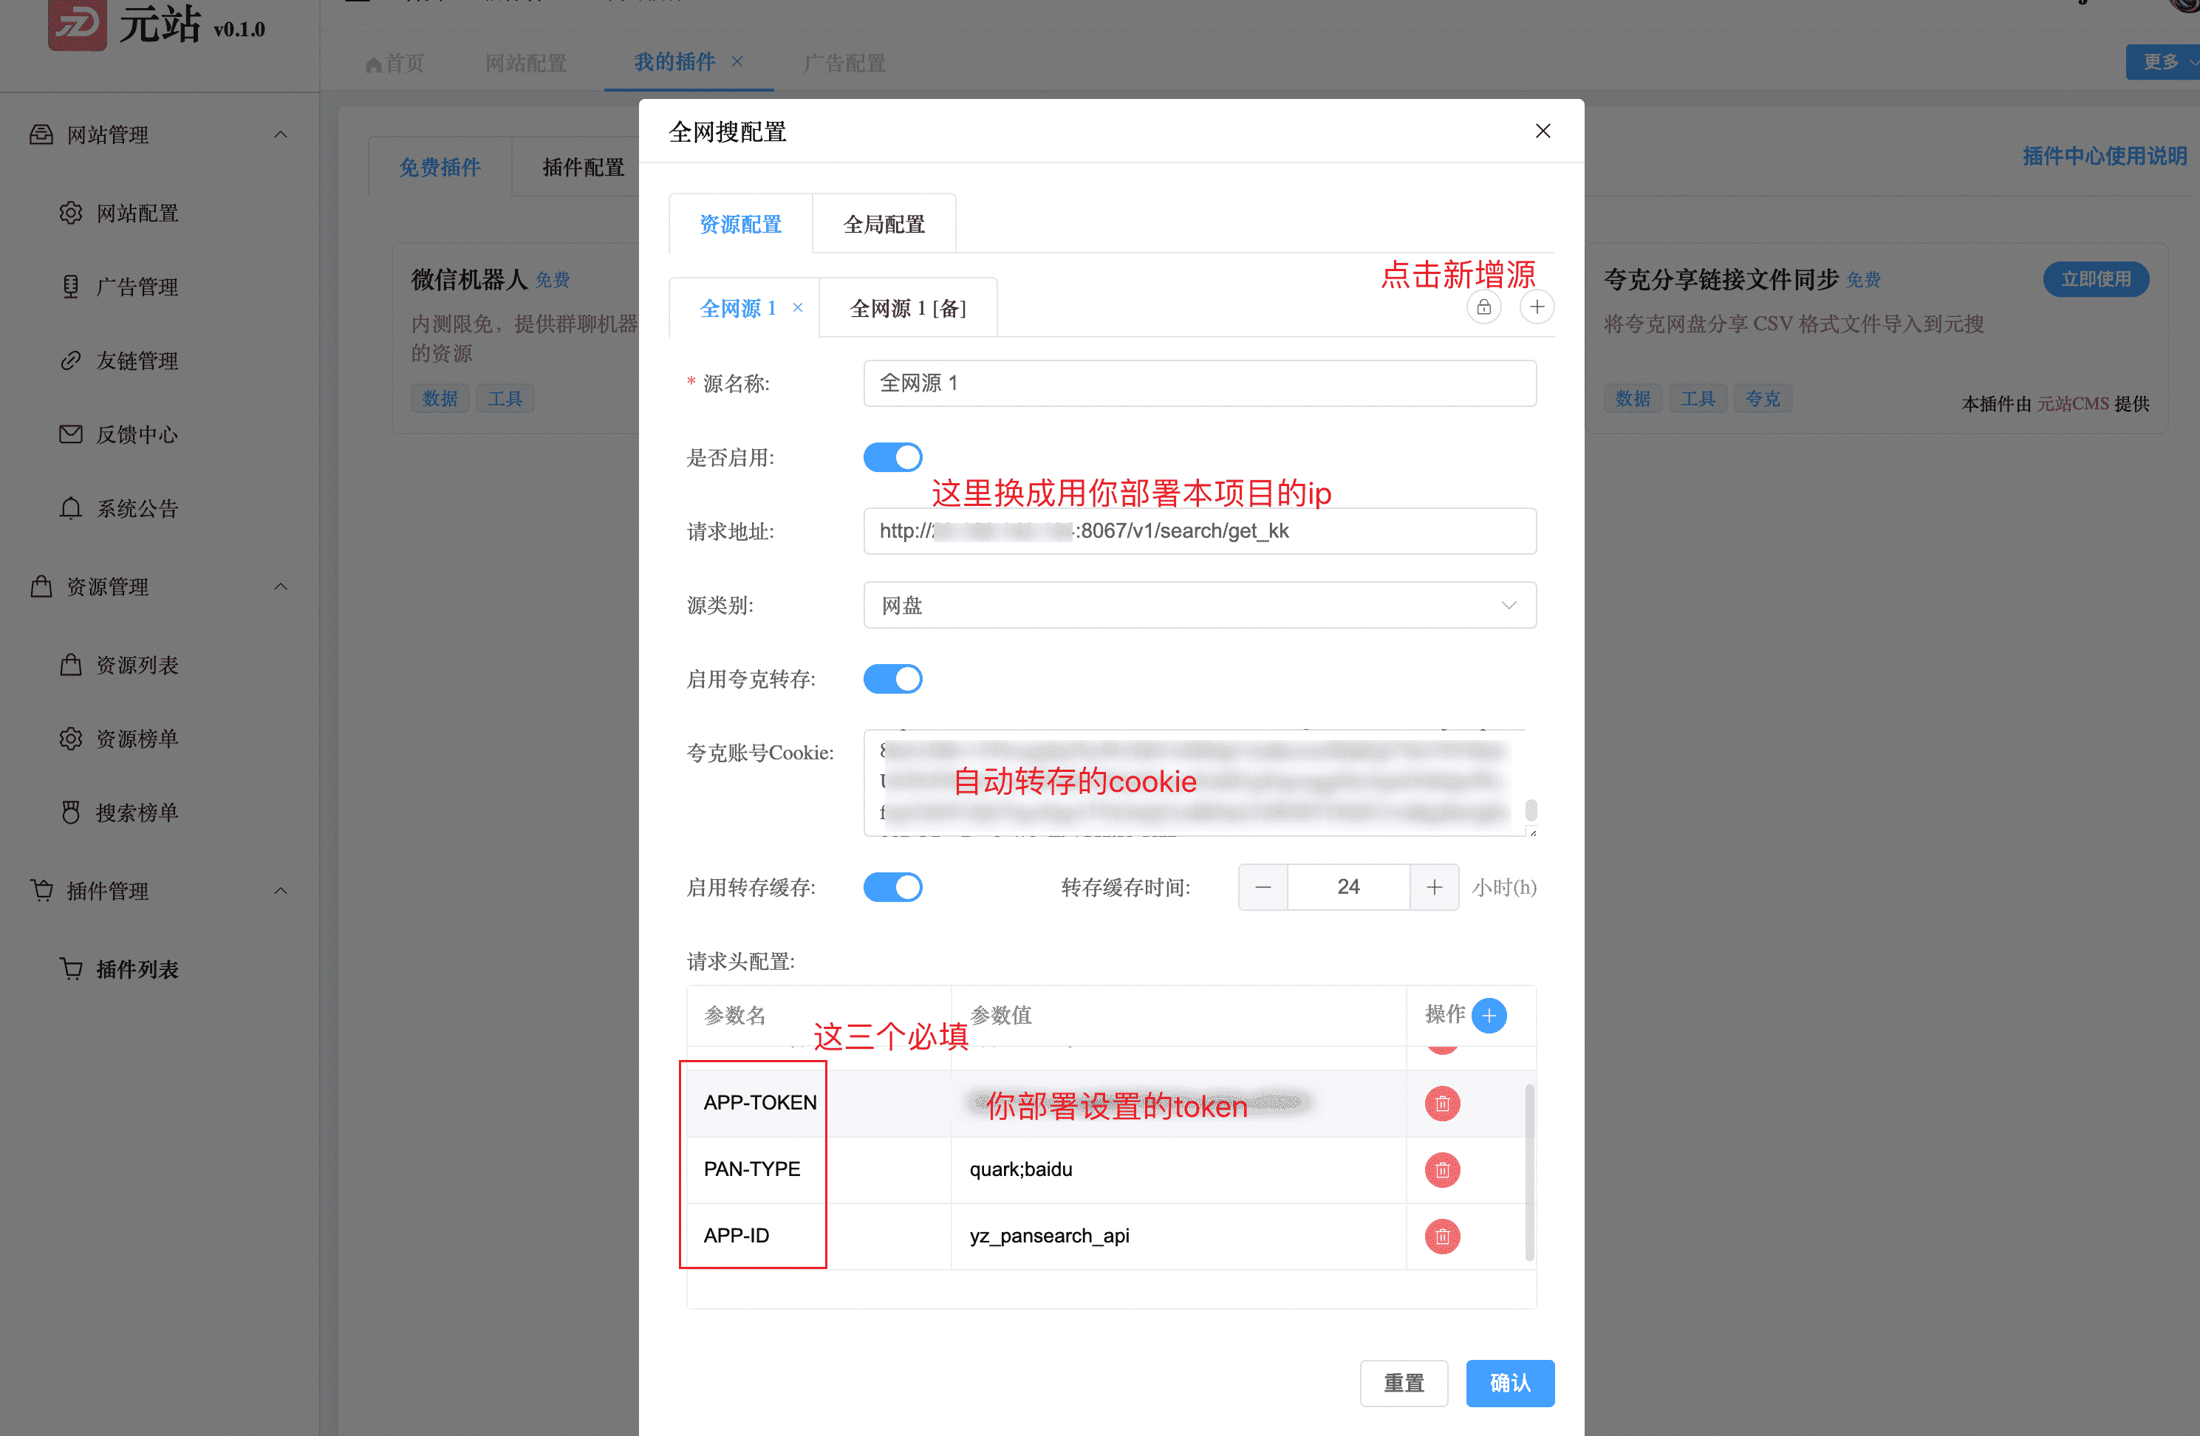2200x1436 pixels.
Task: Add a new source with the plus icon
Action: pyautogui.click(x=1537, y=307)
